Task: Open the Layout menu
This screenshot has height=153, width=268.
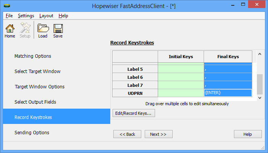Action: 46,16
